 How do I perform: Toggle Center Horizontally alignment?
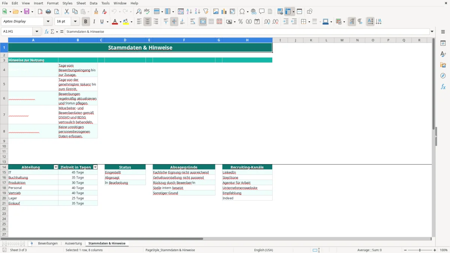click(147, 22)
